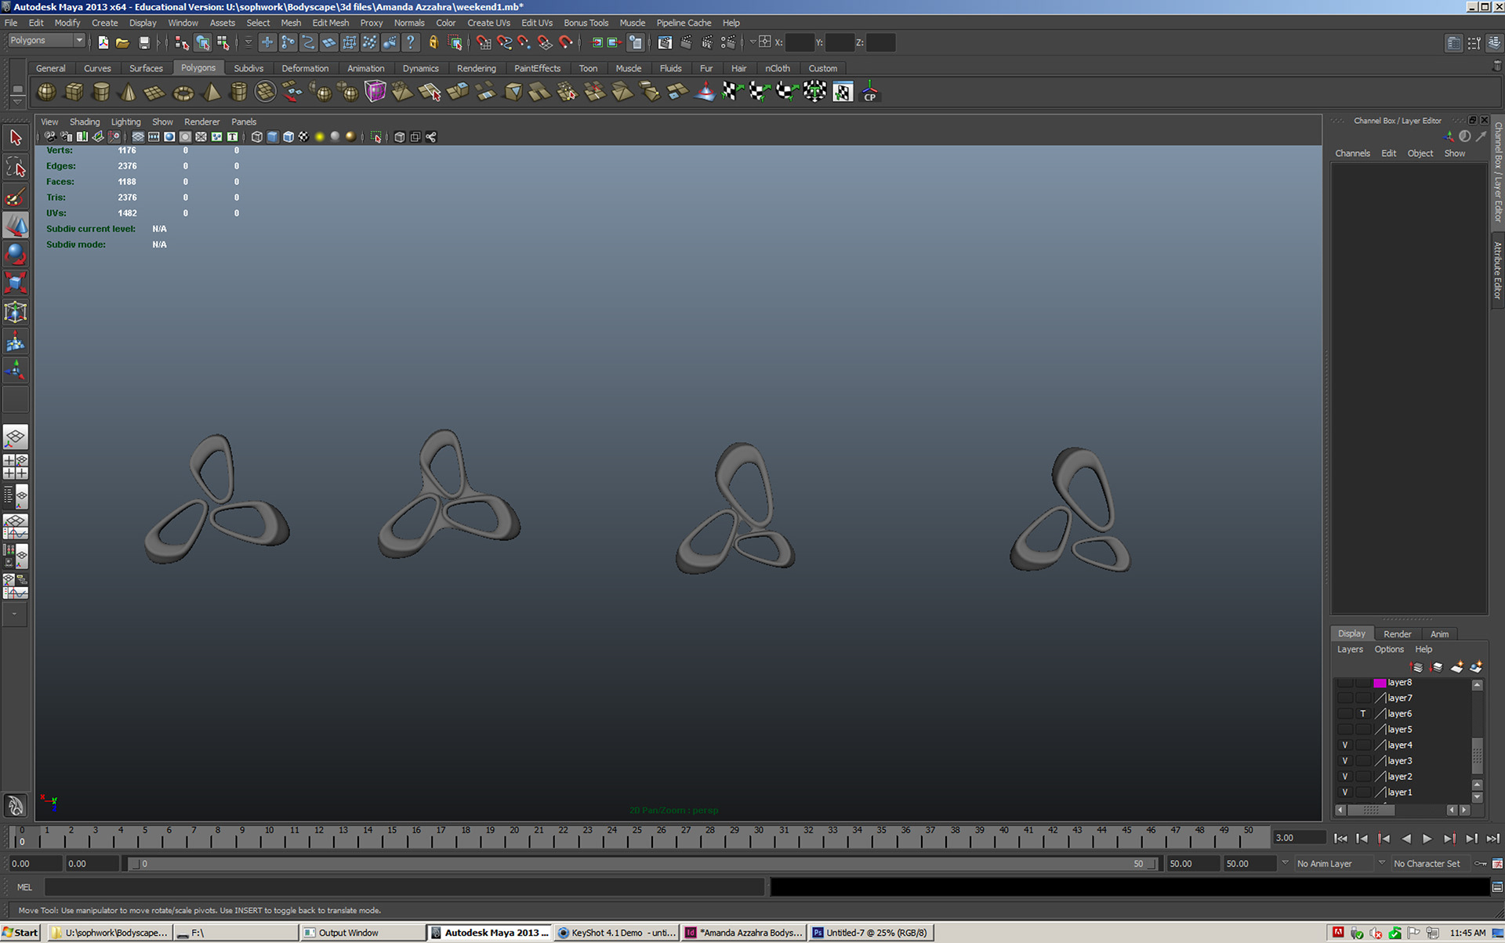Hide layer1 via its V box
Screen dimensions: 1505x943
[x=1345, y=792]
